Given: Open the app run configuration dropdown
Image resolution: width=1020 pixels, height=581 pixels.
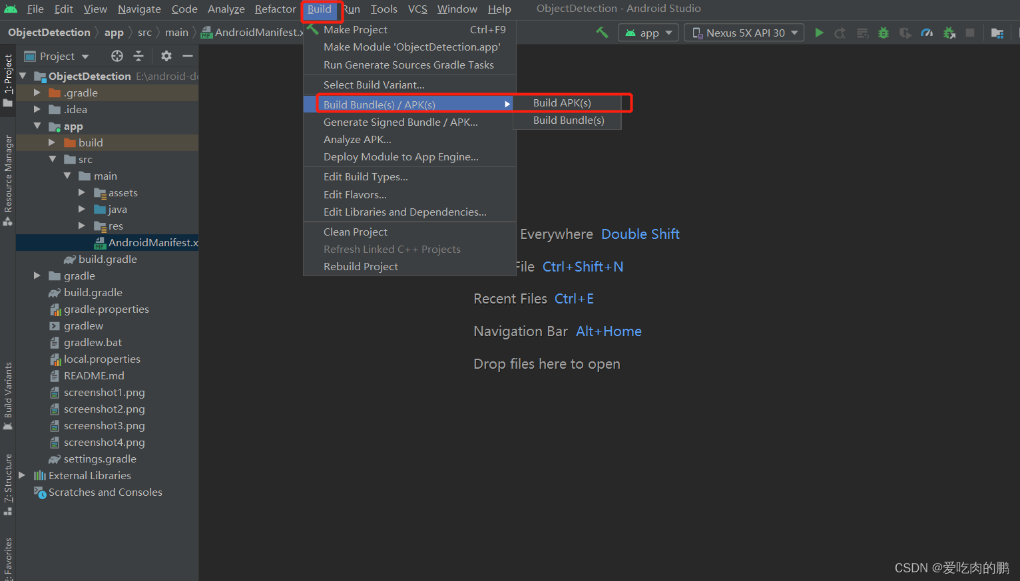Looking at the screenshot, I should click(x=648, y=33).
